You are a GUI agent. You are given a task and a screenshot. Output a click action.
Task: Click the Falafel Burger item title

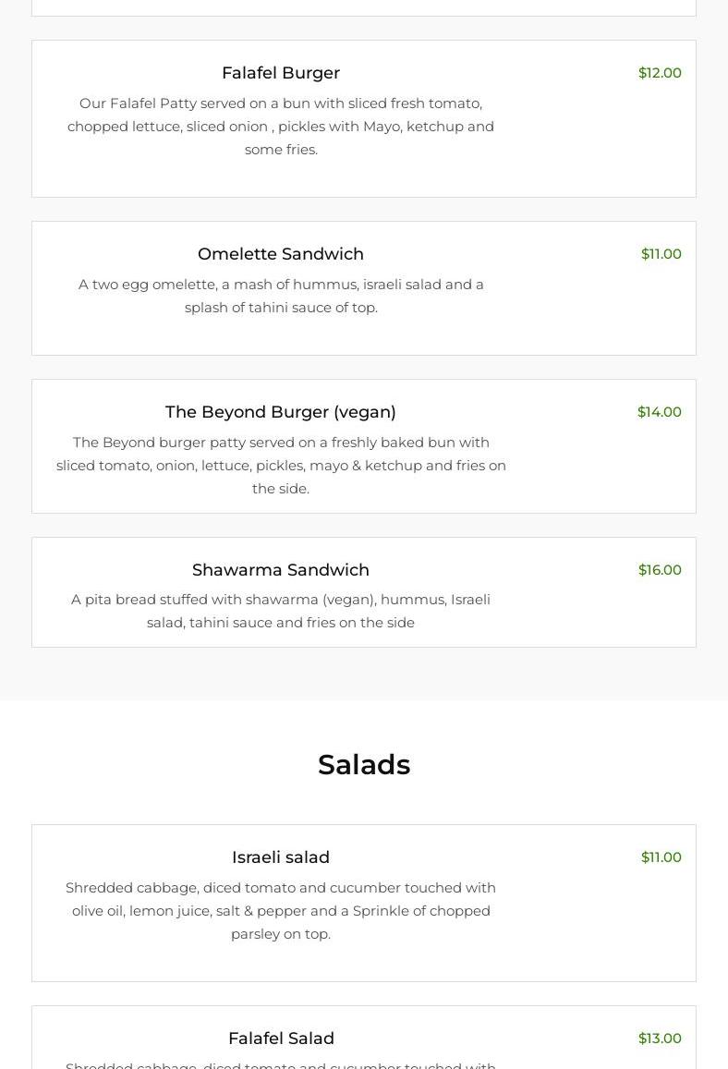[281, 73]
